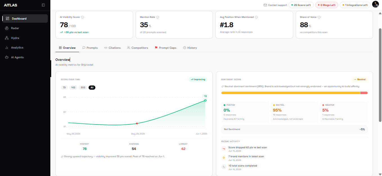382x176 pixels.
Task: Click info icon next to Avg Position
Action: coord(256,17)
